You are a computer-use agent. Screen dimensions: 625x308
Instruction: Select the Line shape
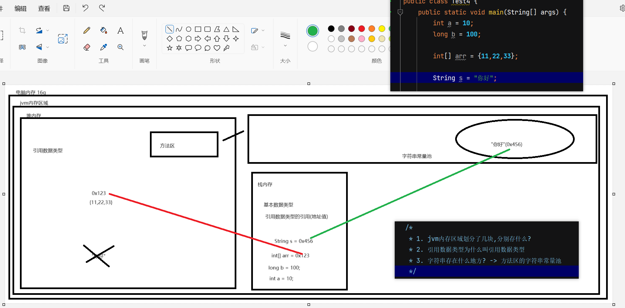170,29
